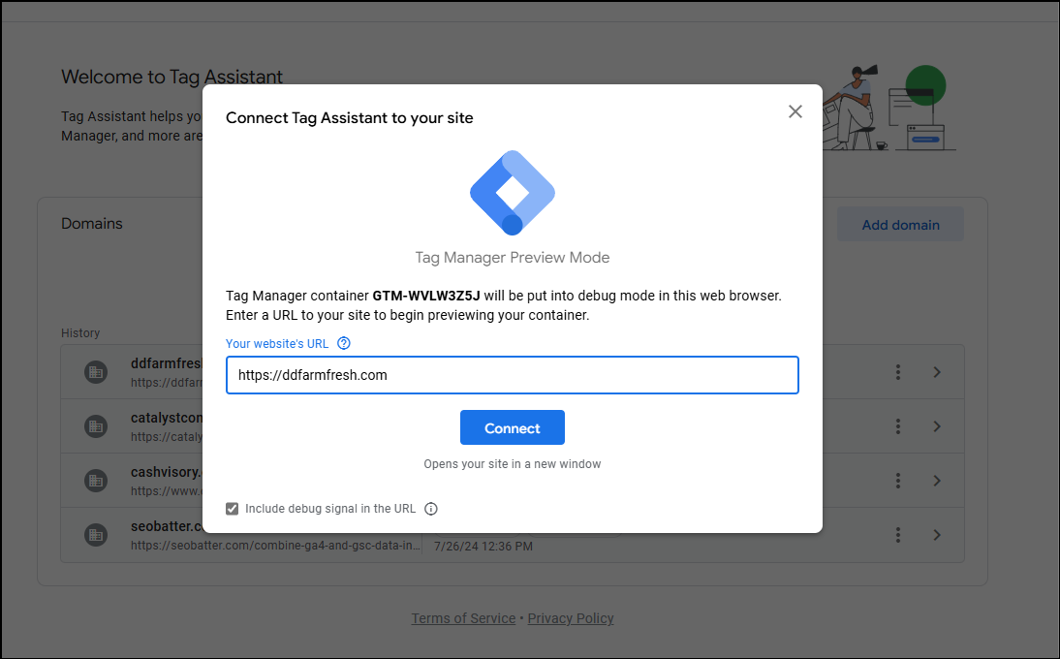The height and width of the screenshot is (659, 1060).
Task: Click the Tag Manager Preview Mode caption
Action: 513,258
